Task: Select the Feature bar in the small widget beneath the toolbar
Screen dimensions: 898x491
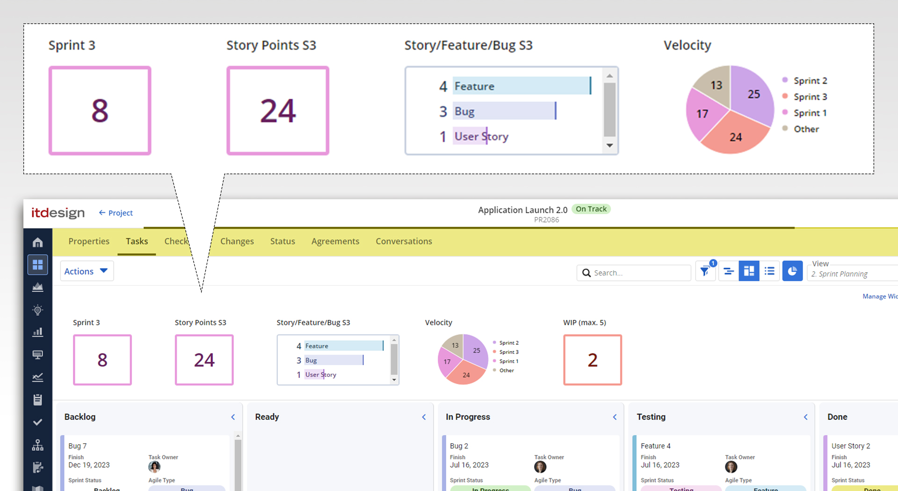Action: [344, 346]
